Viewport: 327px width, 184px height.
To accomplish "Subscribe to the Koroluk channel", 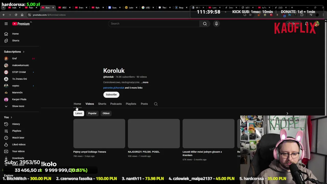I will [111, 95].
